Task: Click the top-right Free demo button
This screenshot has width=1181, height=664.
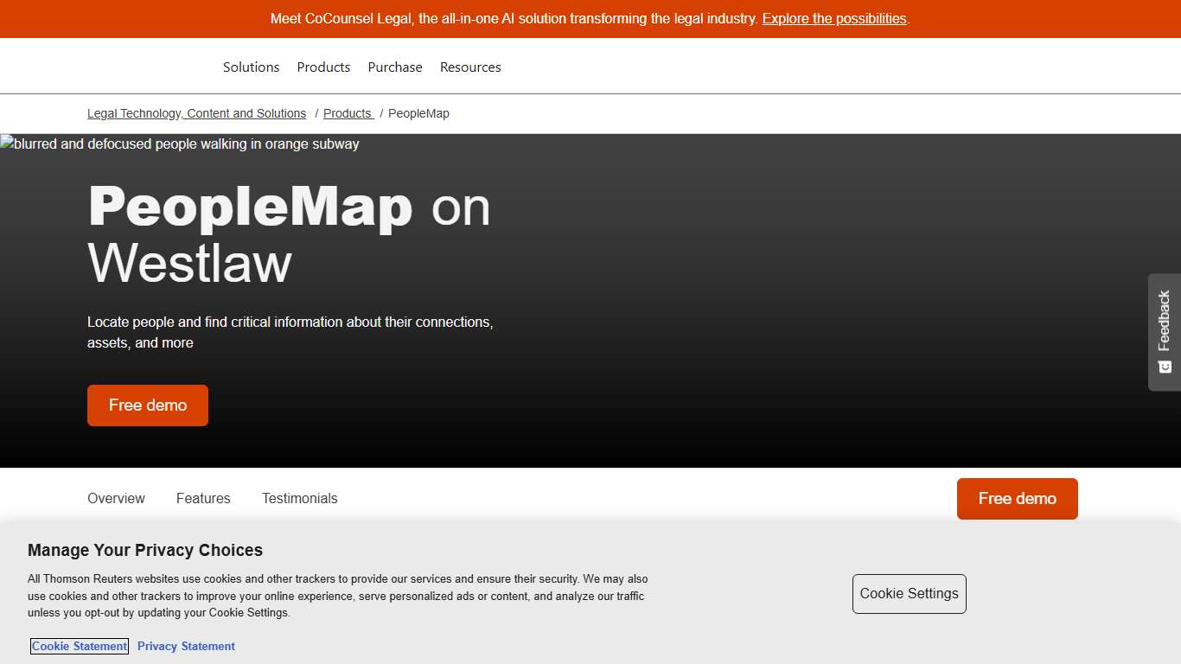Action: pos(1017,498)
